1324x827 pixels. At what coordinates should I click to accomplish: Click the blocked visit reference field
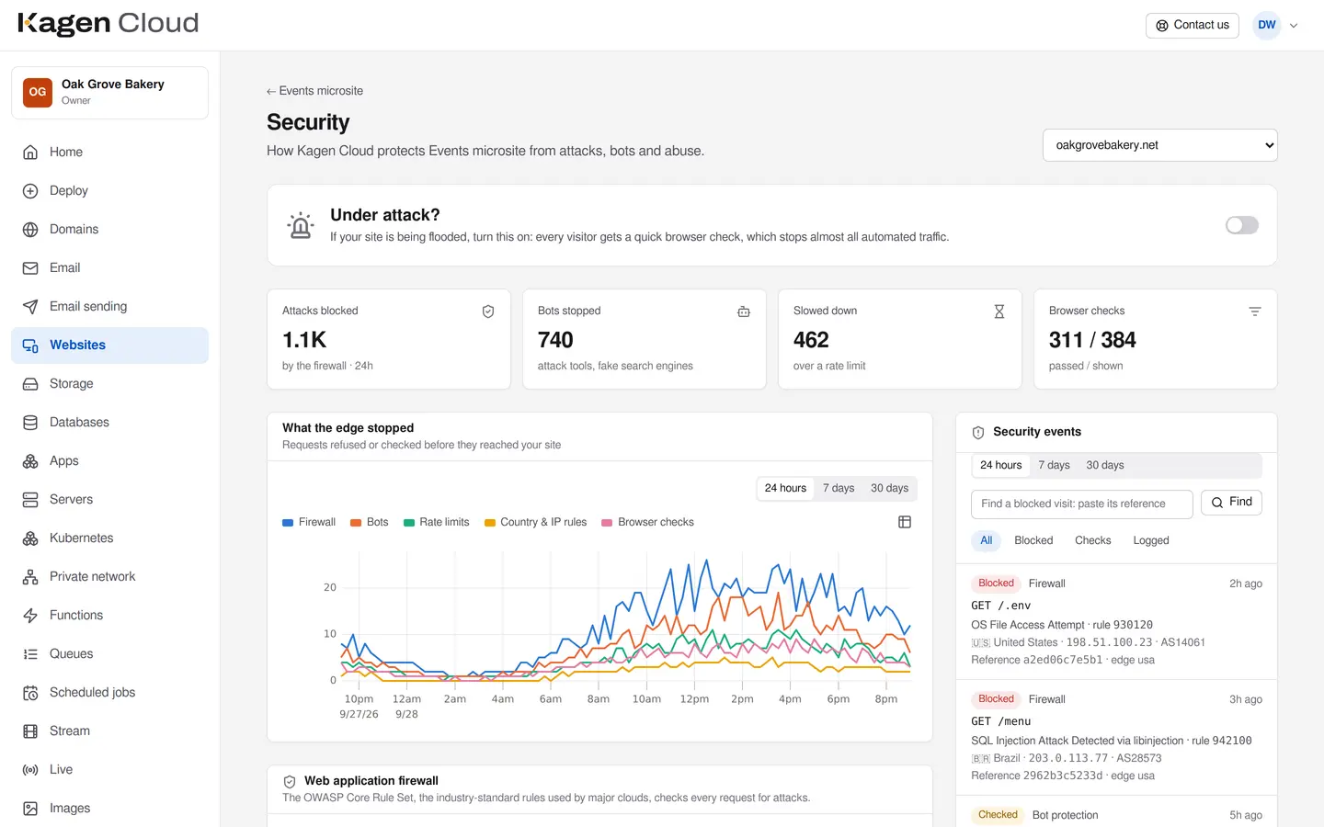point(1082,504)
